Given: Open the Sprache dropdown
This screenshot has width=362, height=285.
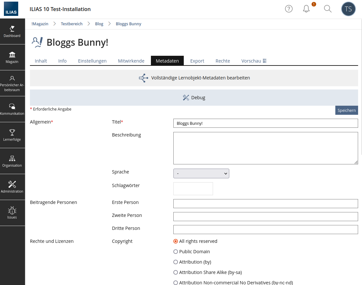Looking at the screenshot, I should (201, 173).
